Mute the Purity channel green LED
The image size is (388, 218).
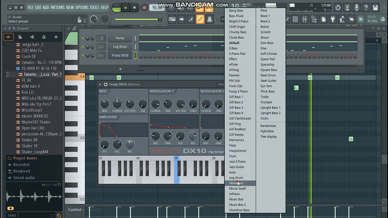[x=83, y=38]
